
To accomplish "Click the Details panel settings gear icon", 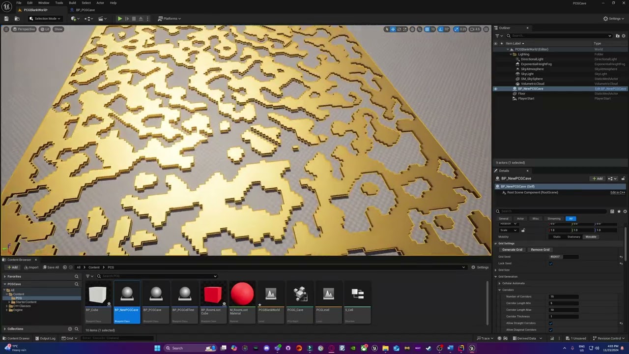I will click(625, 211).
